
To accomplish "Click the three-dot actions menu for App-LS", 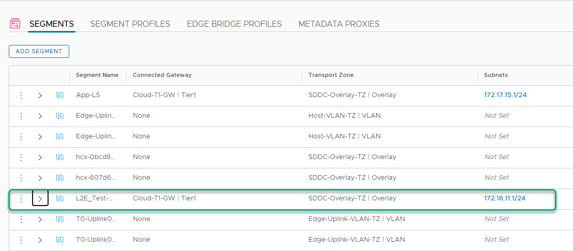I will [x=21, y=95].
